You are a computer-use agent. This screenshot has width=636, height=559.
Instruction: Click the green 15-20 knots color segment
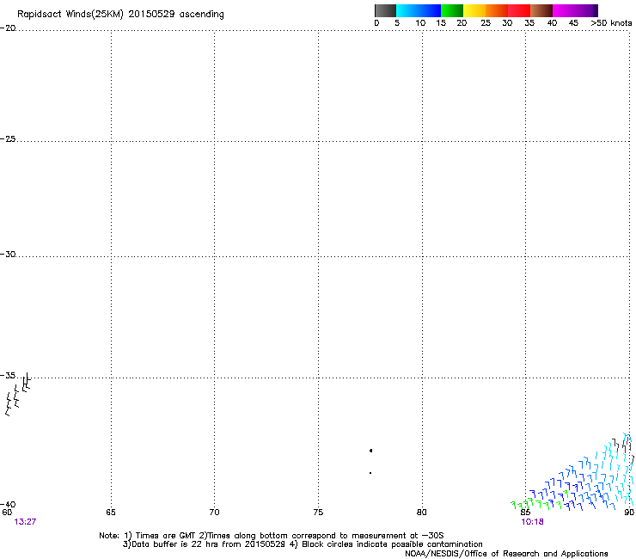pyautogui.click(x=452, y=10)
